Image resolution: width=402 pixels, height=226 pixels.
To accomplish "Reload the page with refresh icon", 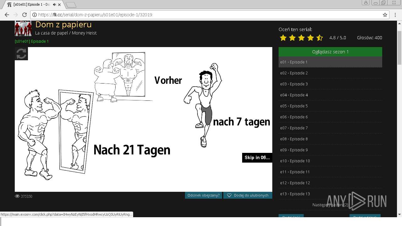I will (x=24, y=15).
